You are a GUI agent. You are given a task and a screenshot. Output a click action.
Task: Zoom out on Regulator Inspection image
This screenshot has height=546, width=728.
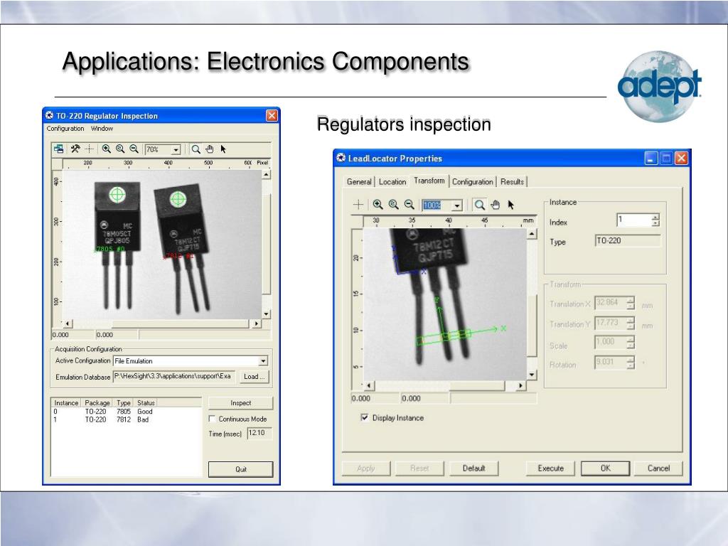134,149
